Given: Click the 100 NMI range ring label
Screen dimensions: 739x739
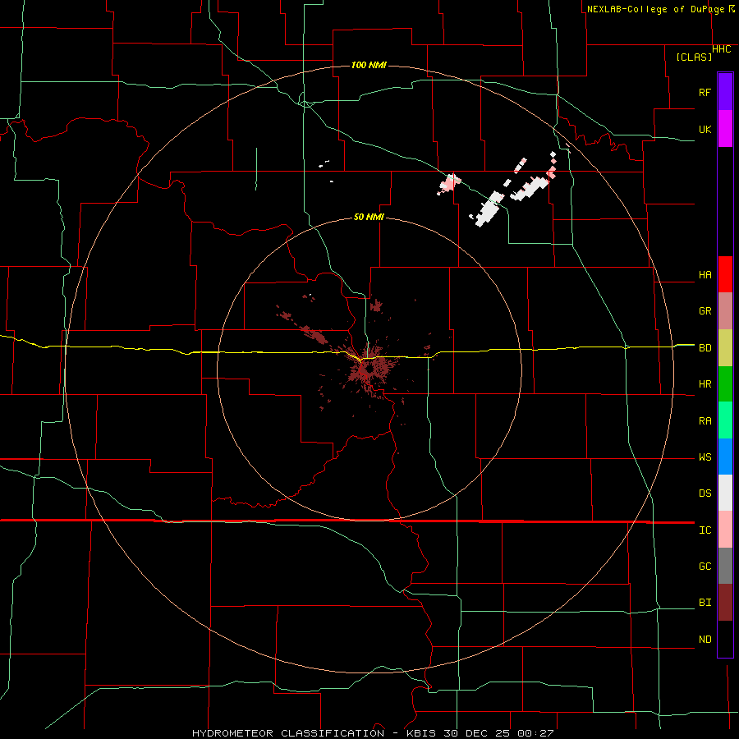Looking at the screenshot, I should 369,65.
